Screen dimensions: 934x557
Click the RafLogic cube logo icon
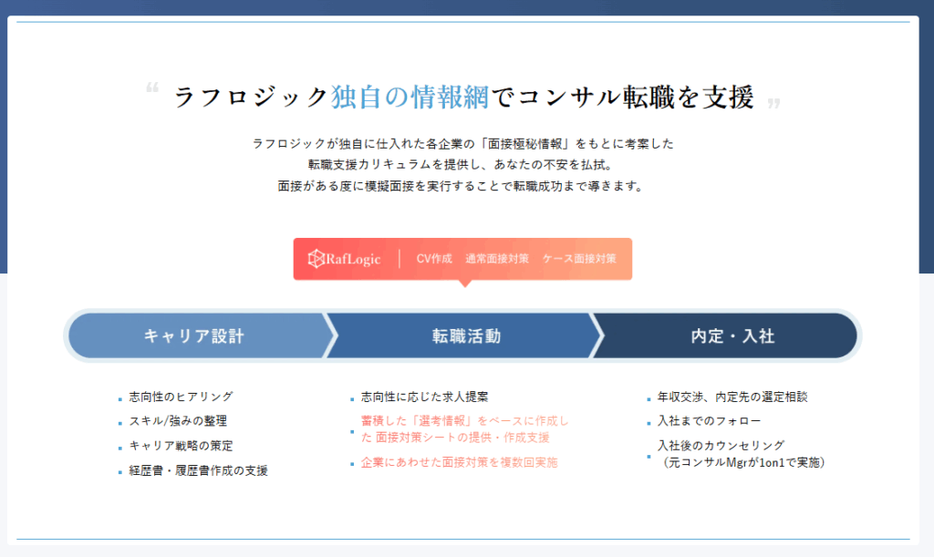(x=317, y=259)
